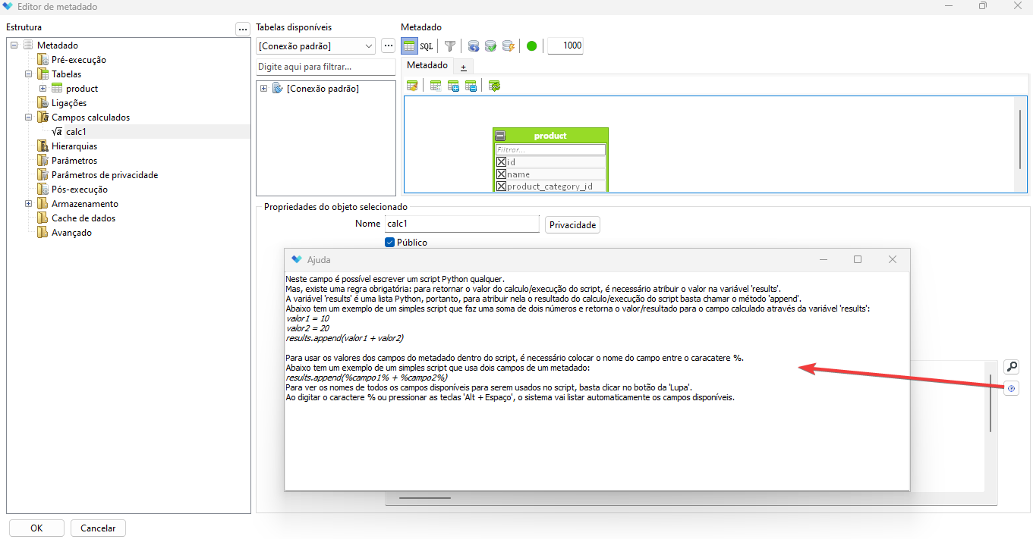Collapse the Campos calculados node
Viewport: 1033px width, 539px height.
(29, 118)
